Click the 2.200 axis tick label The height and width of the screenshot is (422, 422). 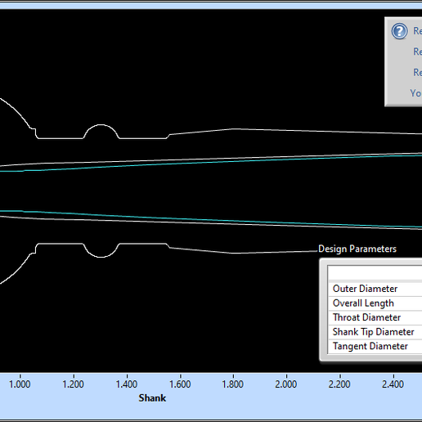[339, 384]
